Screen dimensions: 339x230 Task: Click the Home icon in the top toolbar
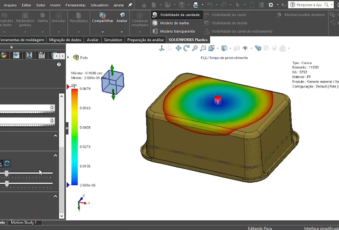(144, 5)
